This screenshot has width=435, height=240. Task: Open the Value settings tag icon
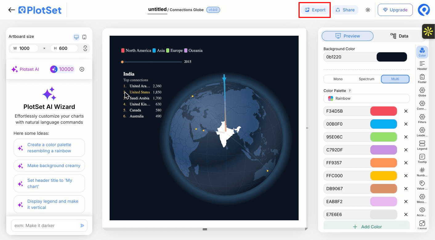point(422,185)
